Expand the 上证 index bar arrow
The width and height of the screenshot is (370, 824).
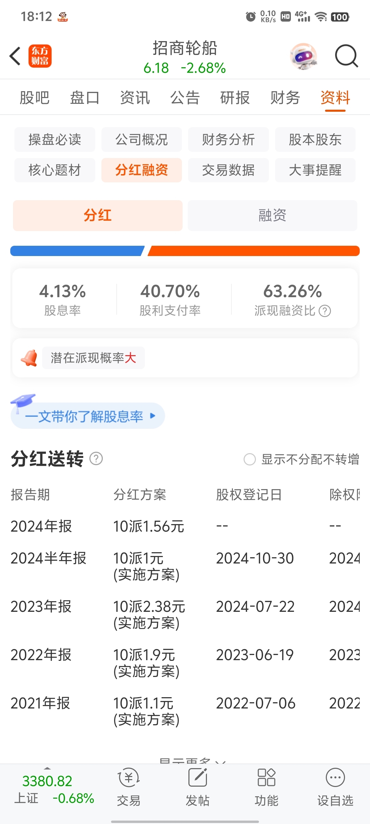(47, 769)
